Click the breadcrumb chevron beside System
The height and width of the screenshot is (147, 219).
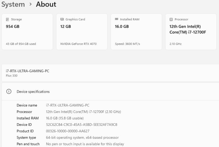(x=30, y=5)
